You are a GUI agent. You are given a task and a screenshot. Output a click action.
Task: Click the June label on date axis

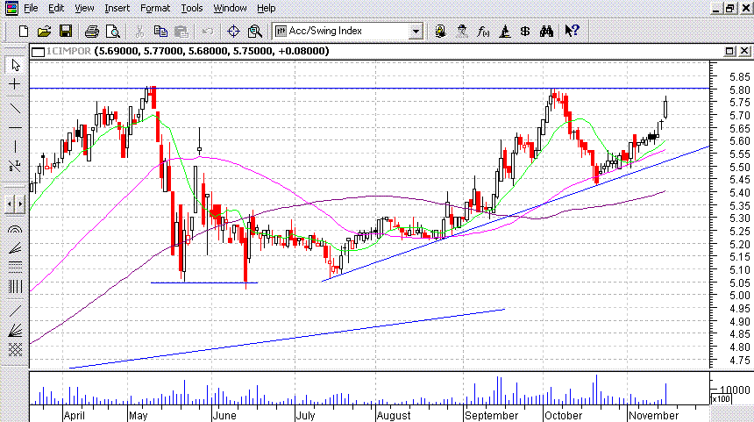[224, 416]
